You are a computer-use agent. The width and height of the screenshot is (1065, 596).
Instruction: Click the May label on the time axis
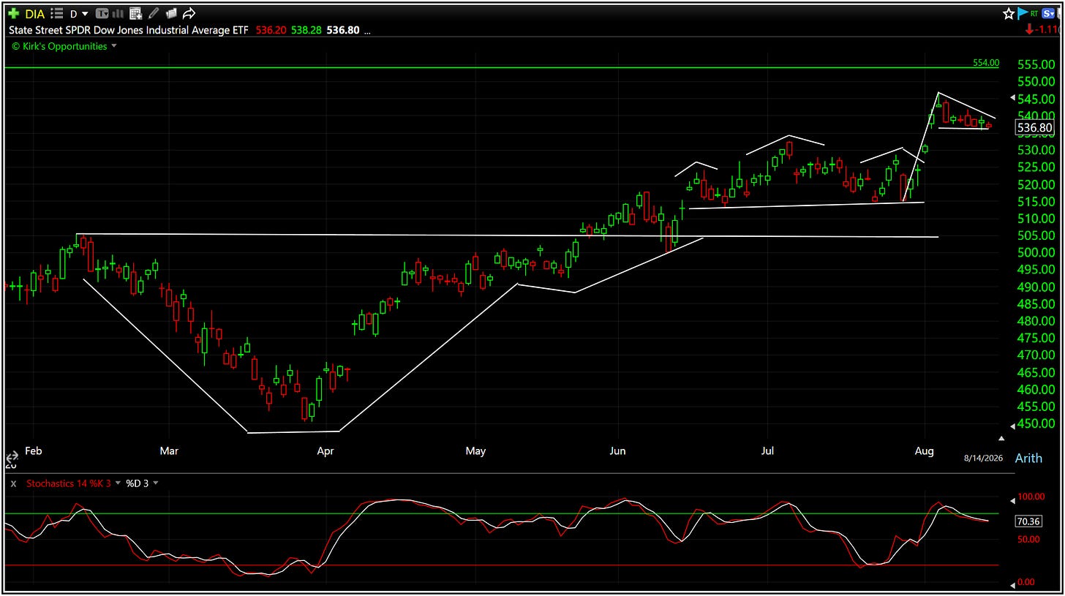click(x=475, y=450)
